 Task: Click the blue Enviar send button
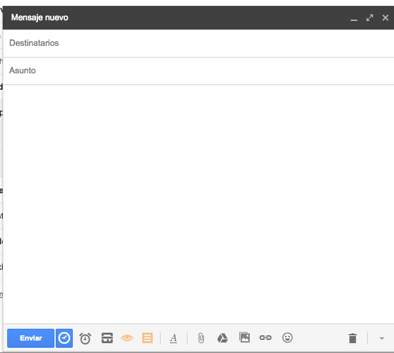[31, 338]
